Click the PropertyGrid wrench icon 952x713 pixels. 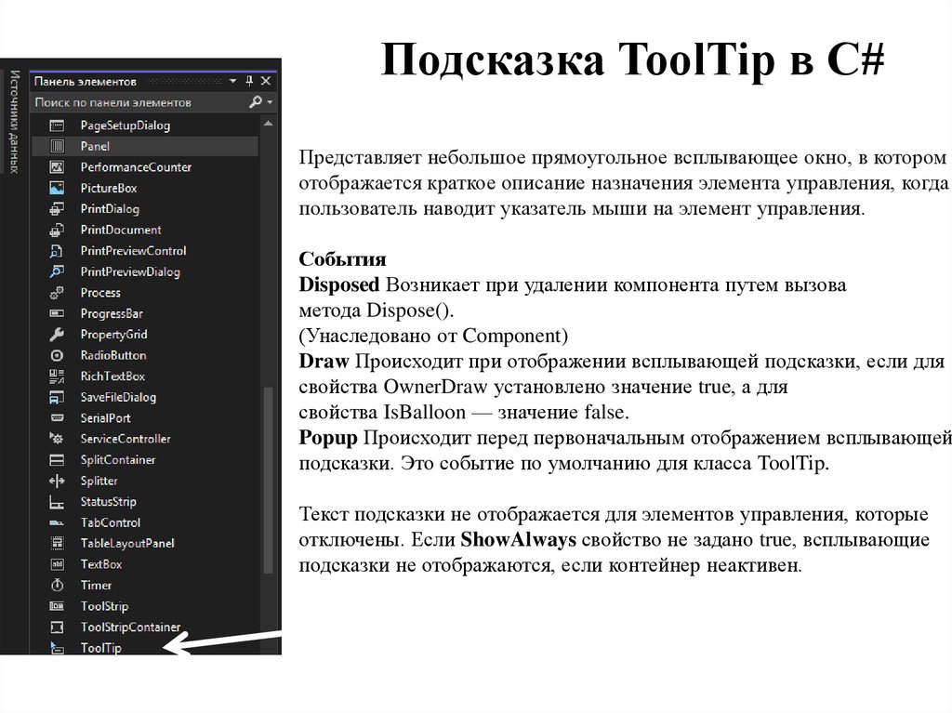click(x=57, y=335)
